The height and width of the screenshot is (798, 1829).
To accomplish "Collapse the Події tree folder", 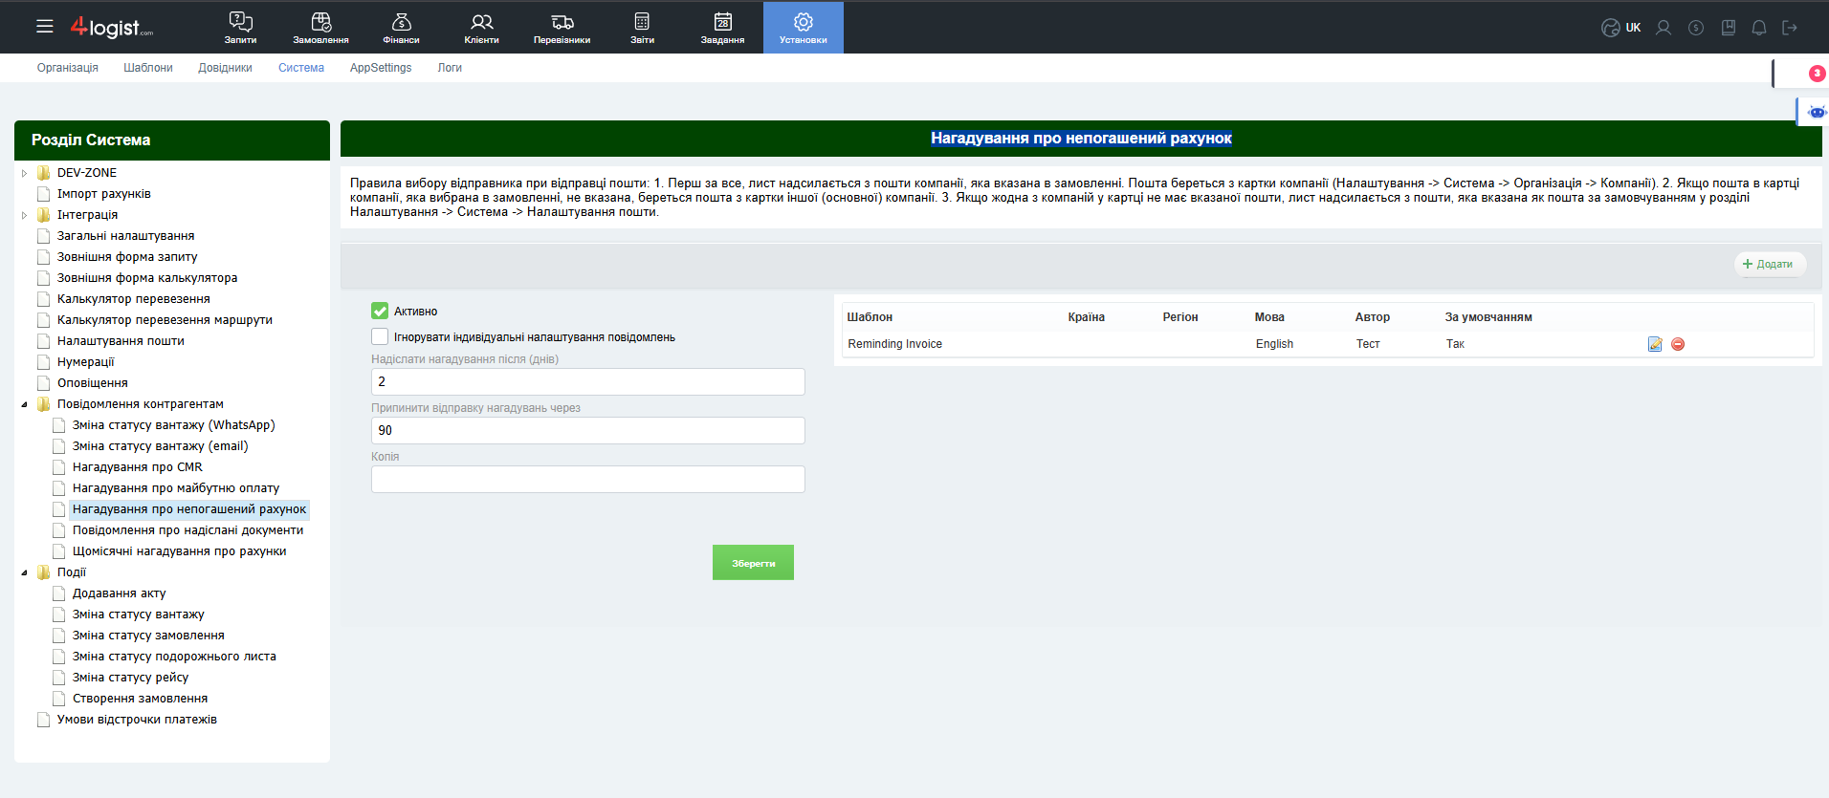I will click(25, 572).
